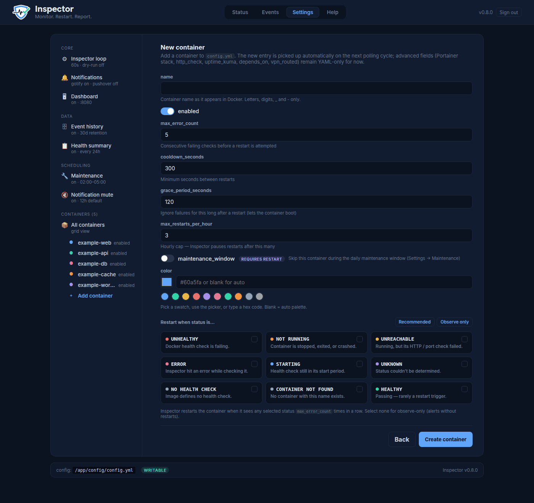The width and height of the screenshot is (534, 503).
Task: Switch to the Events tab
Action: 270,12
